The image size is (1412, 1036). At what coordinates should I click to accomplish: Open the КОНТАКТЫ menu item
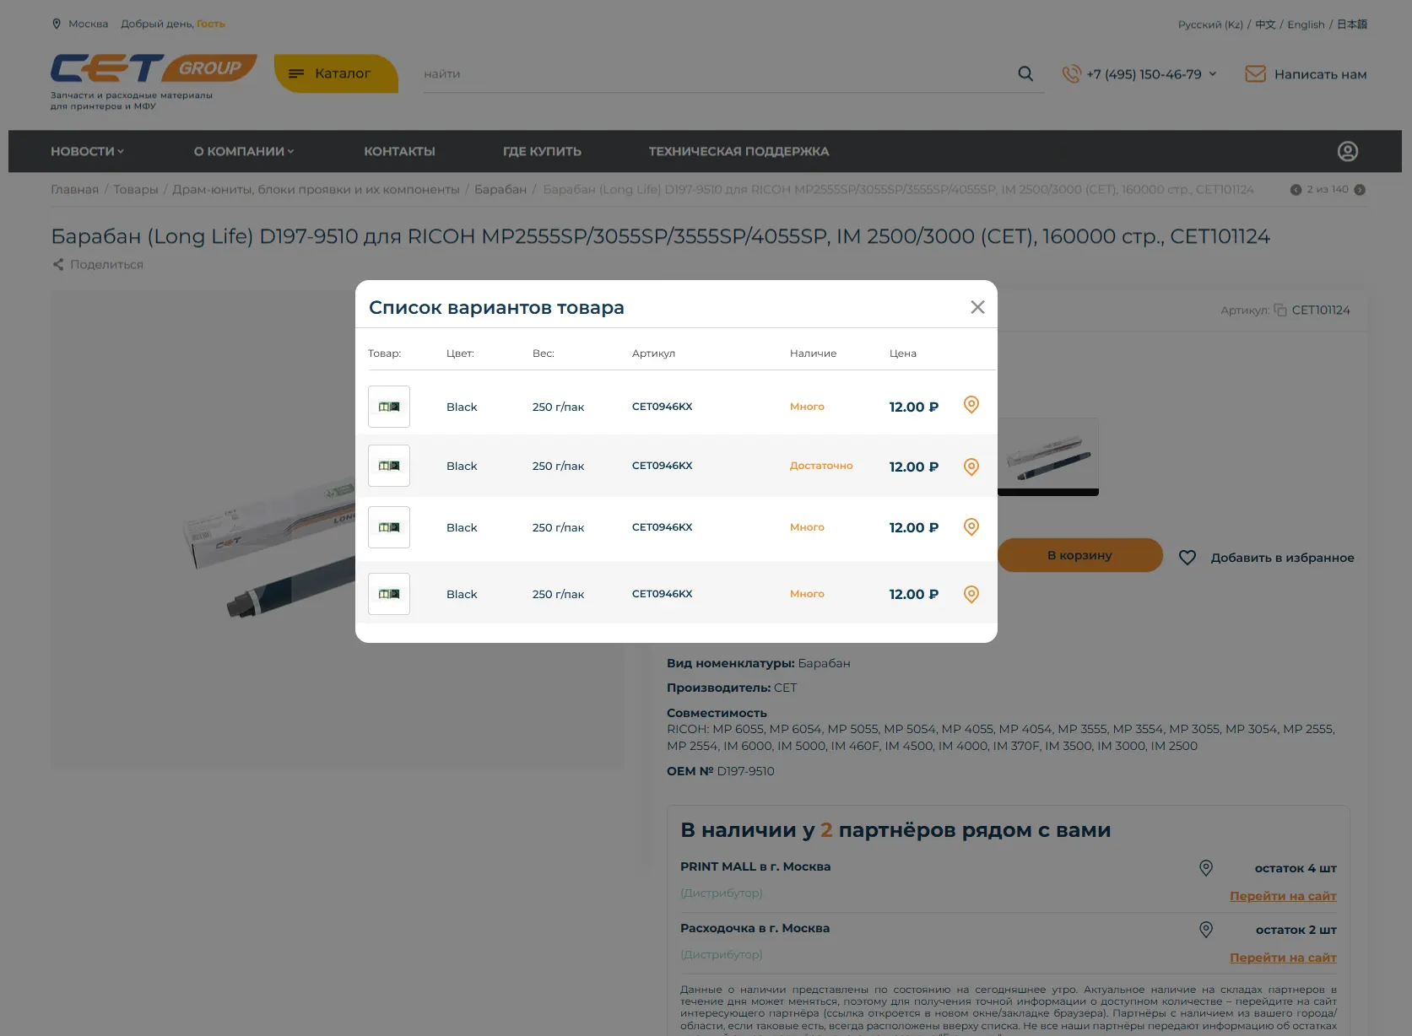[x=399, y=151]
